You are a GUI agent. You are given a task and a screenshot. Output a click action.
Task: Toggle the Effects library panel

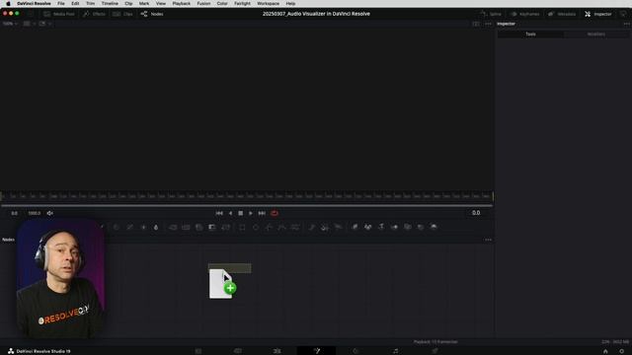pos(94,14)
